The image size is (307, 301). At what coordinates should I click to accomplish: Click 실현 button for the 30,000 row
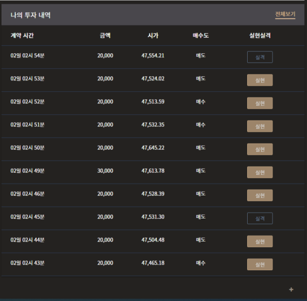(x=260, y=172)
